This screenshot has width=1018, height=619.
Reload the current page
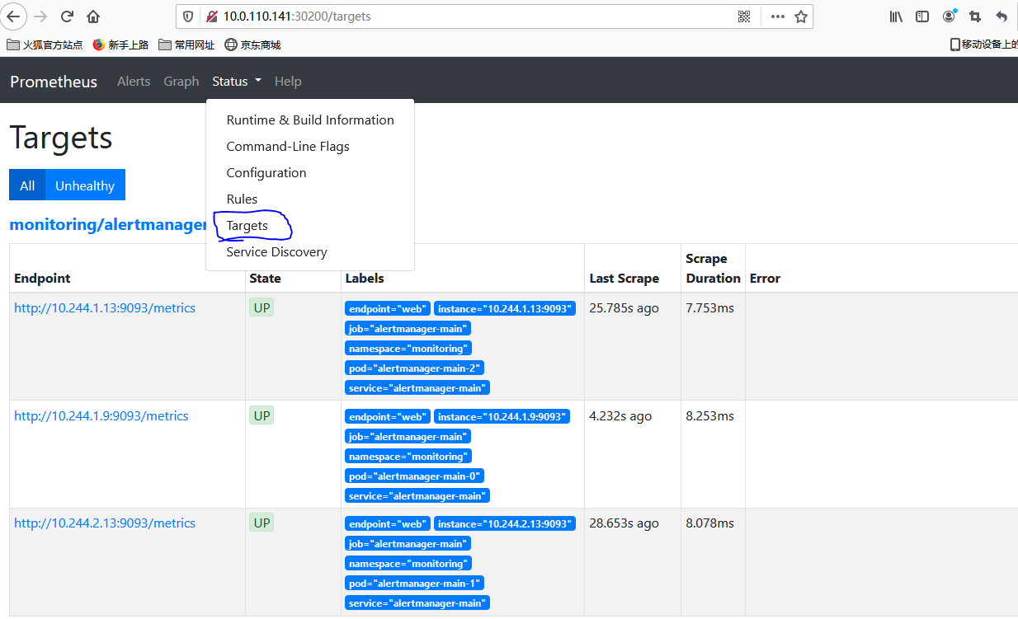point(68,16)
